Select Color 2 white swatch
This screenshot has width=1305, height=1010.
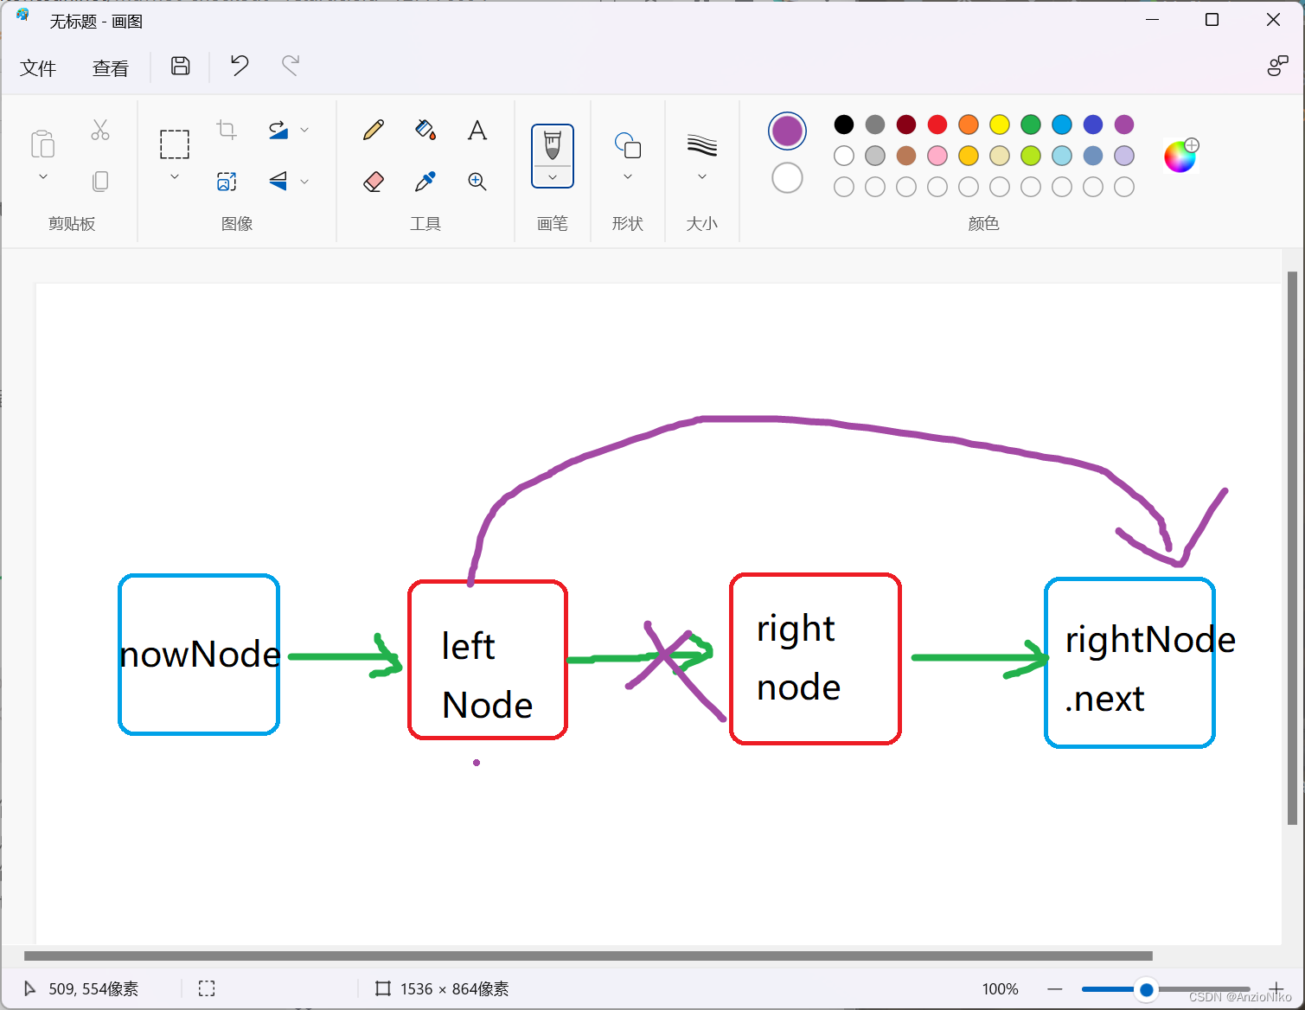[787, 178]
